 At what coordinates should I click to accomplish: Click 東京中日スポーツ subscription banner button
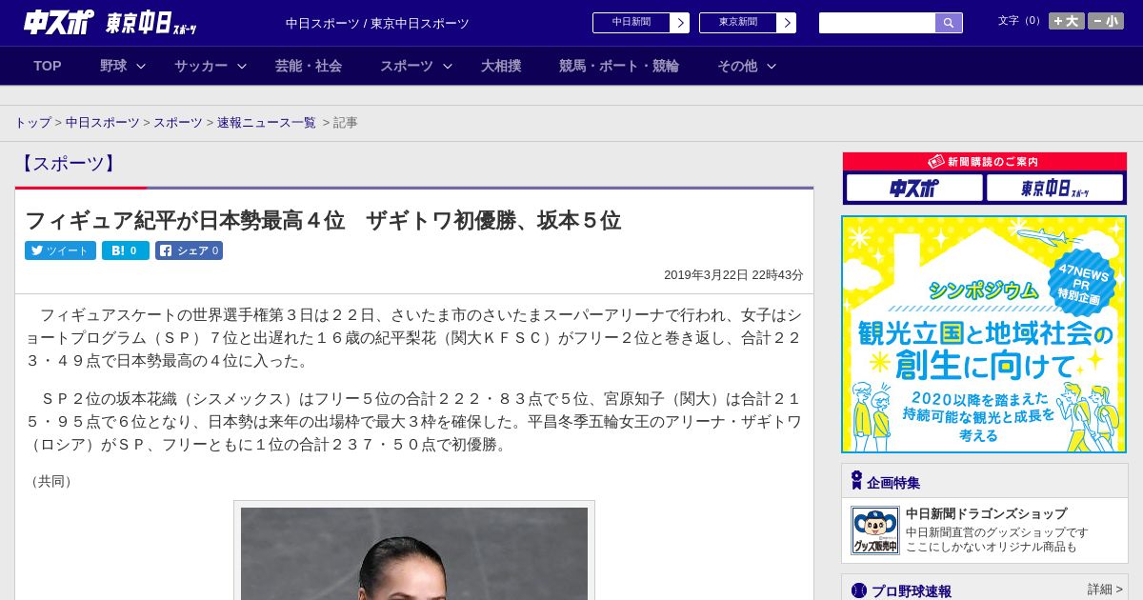coord(1055,188)
